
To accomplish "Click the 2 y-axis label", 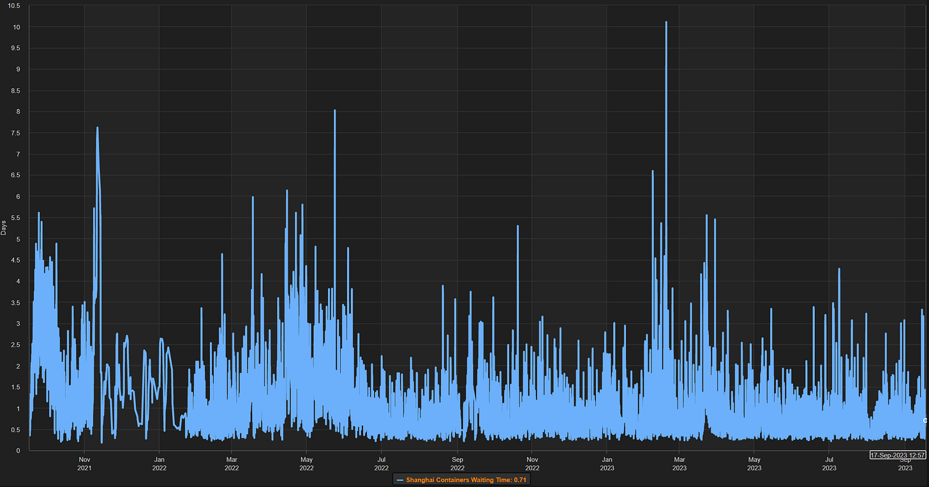I will click(19, 366).
